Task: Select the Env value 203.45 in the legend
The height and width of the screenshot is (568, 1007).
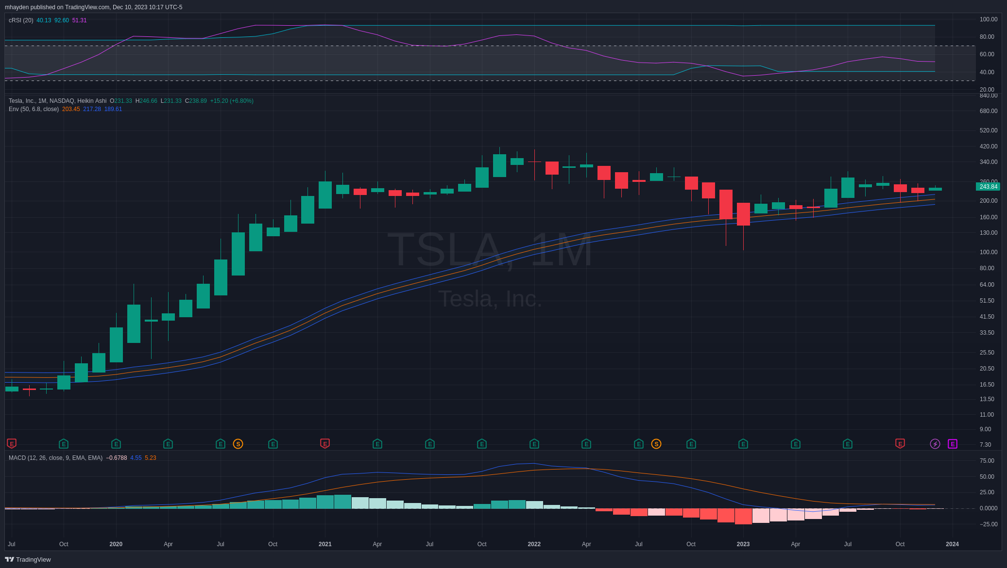Action: (x=71, y=109)
